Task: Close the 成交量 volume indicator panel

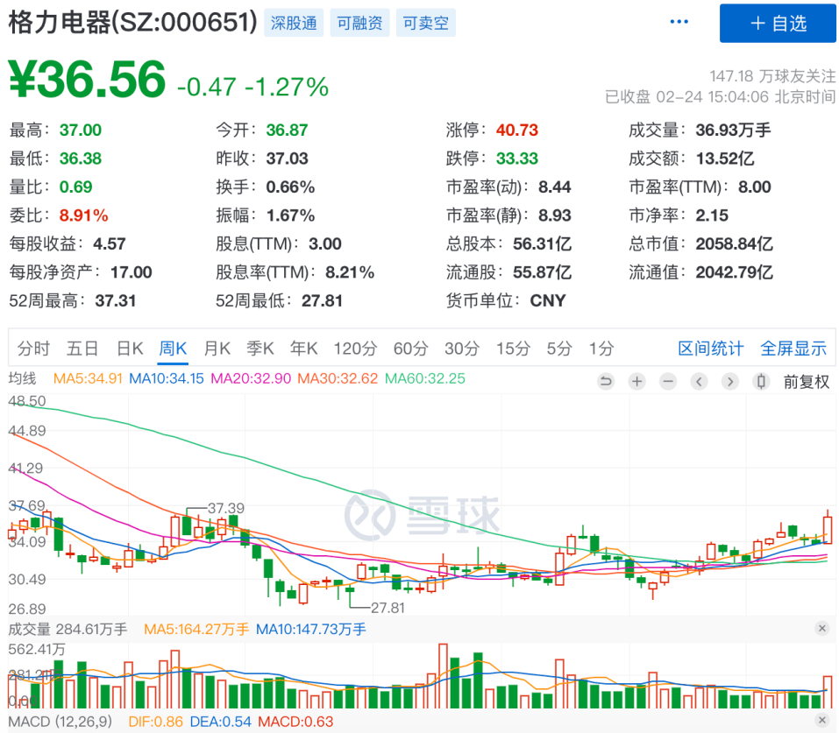Action: (x=822, y=628)
